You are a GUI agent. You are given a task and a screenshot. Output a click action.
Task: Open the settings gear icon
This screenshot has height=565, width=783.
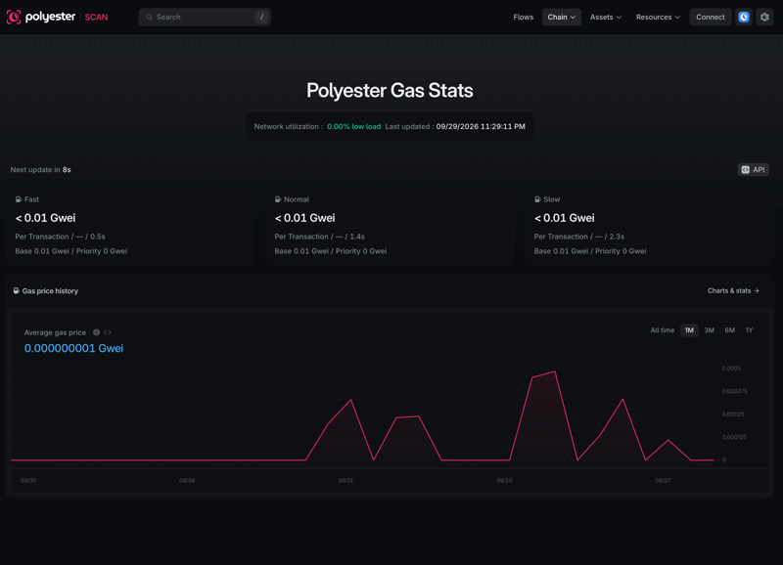point(764,17)
